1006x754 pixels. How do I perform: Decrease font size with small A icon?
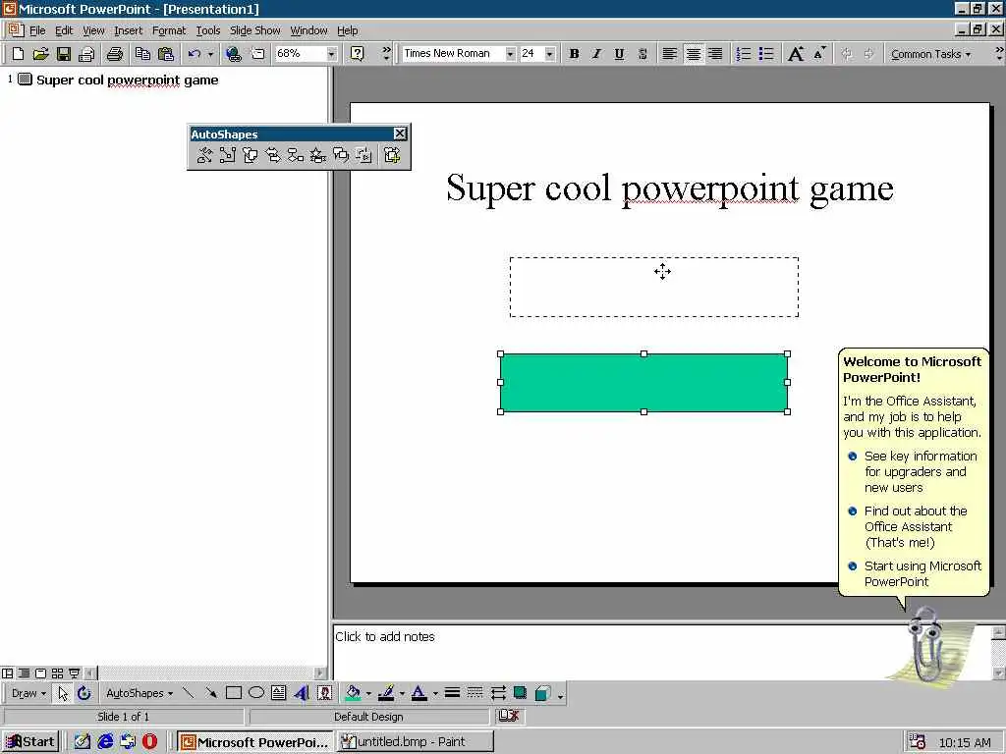click(x=819, y=54)
